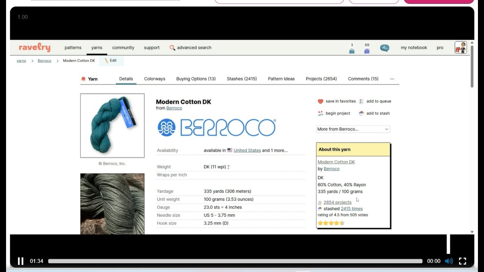Open the 2415 times stashed link

(x=352, y=209)
